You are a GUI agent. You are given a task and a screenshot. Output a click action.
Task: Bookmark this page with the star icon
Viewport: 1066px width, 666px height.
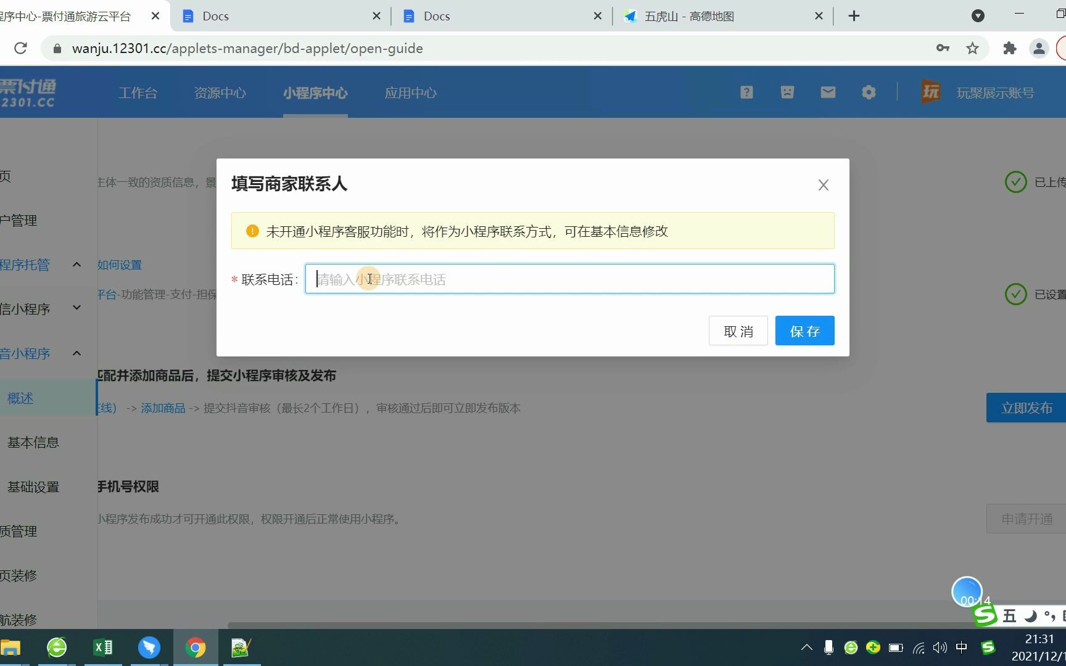972,48
